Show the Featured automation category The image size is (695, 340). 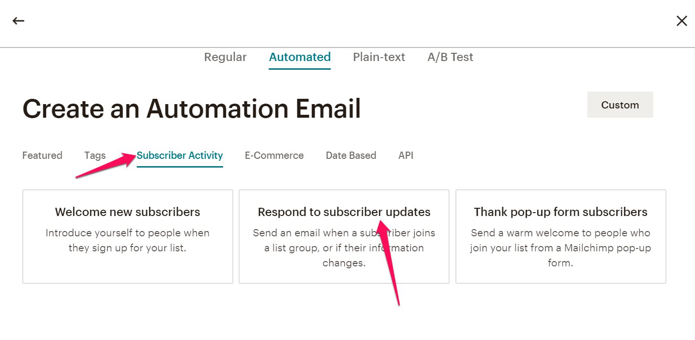(x=42, y=155)
